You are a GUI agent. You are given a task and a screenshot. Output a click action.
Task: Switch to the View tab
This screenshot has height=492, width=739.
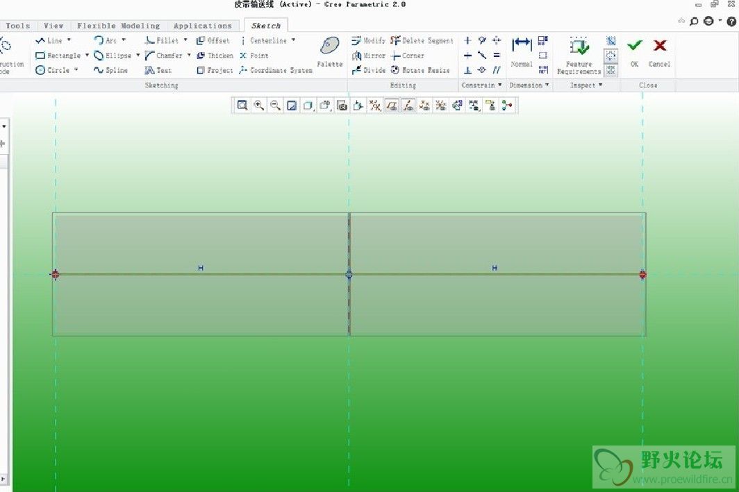(x=53, y=26)
